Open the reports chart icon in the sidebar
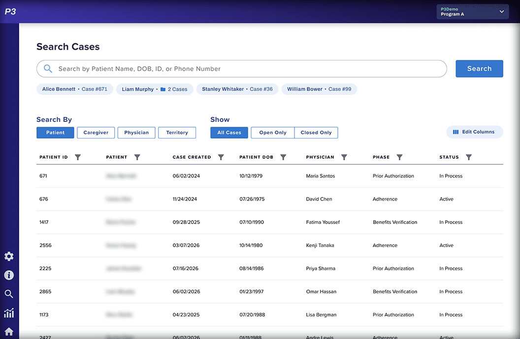The image size is (520, 339). [x=9, y=313]
